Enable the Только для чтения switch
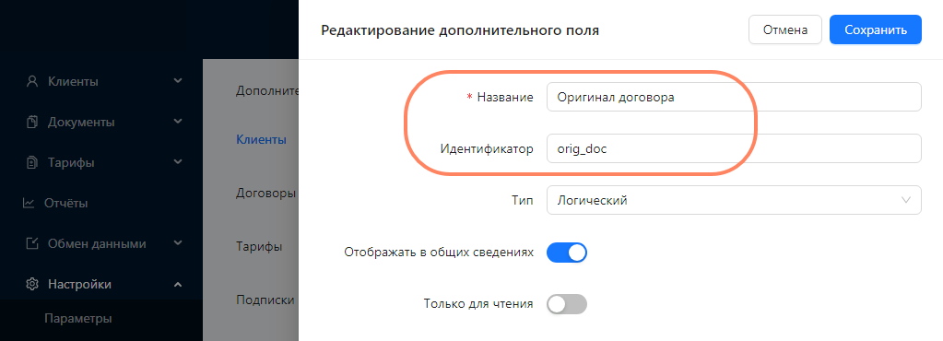Screen dimensions: 943x341 pyautogui.click(x=567, y=304)
